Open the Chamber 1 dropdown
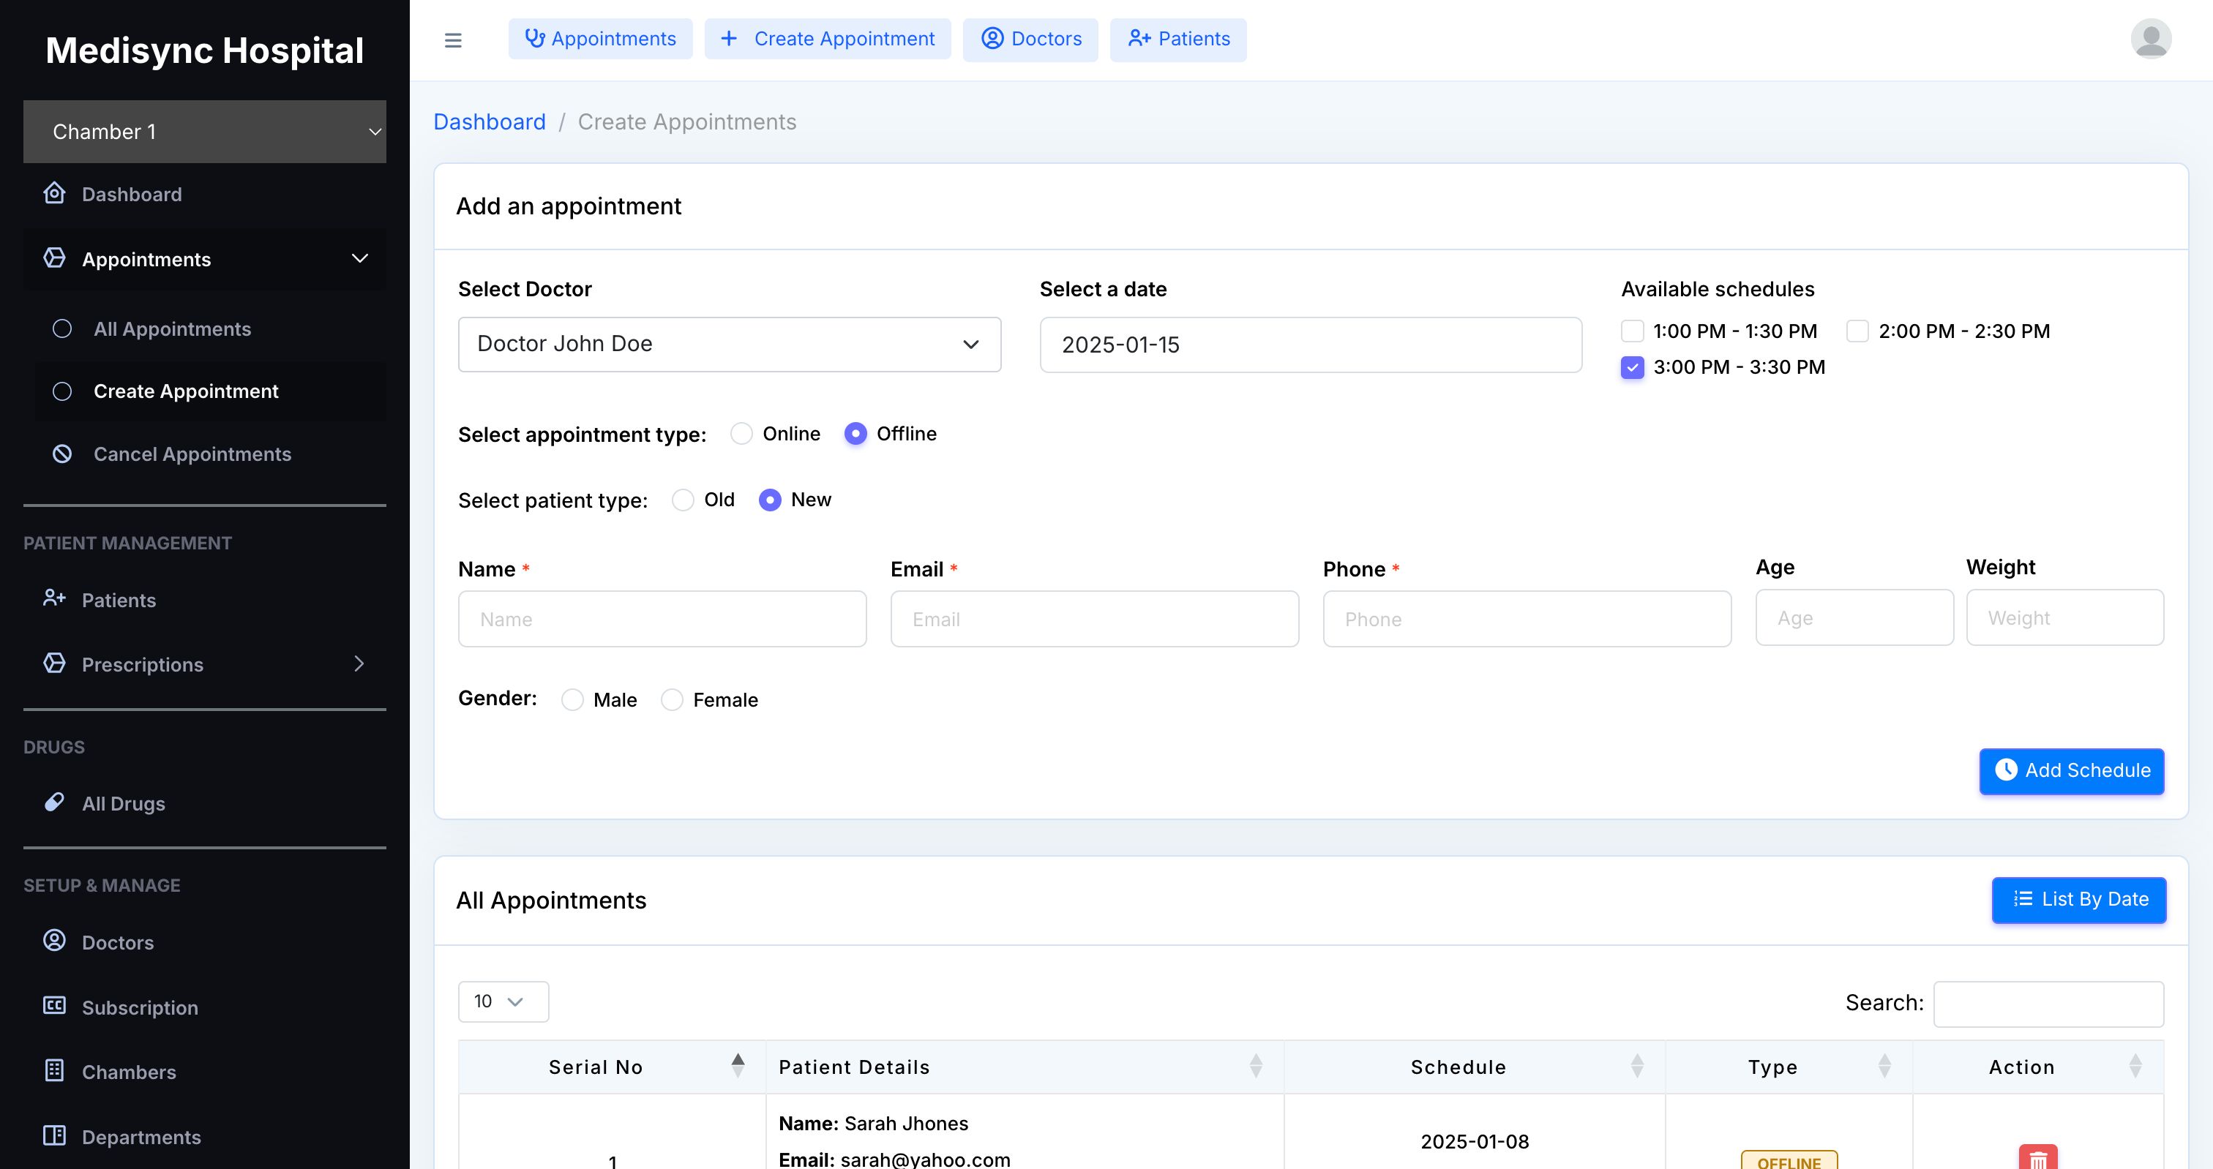This screenshot has width=2213, height=1169. point(204,132)
